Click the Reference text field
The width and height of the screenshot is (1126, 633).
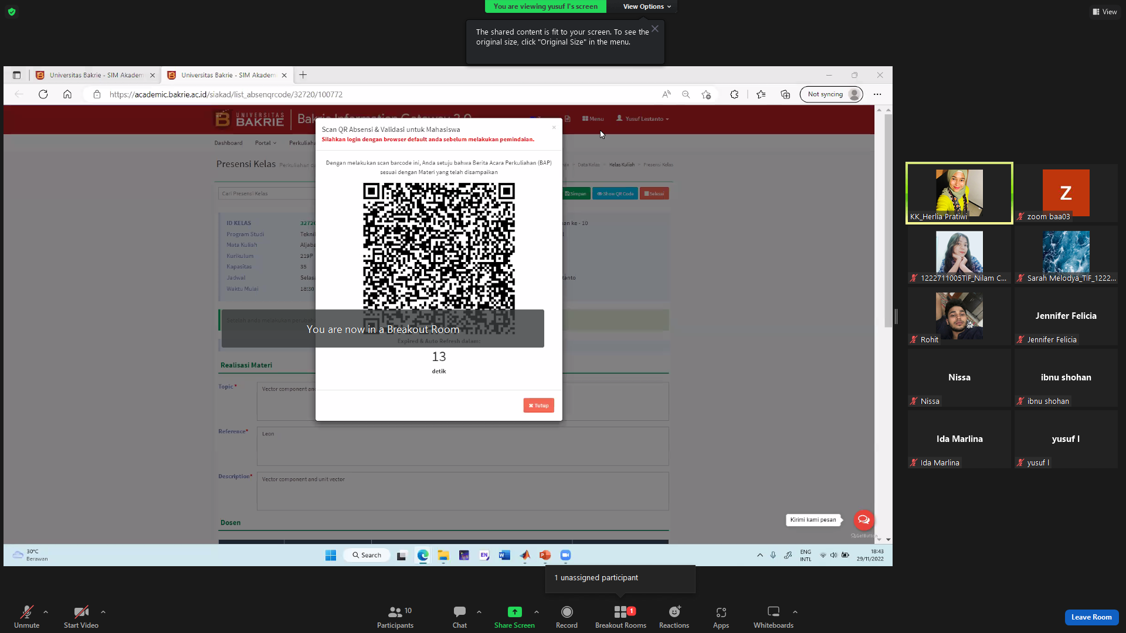coord(462,447)
